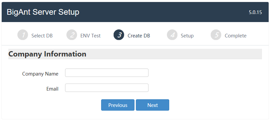This screenshot has height=122, width=271.
Task: Select the dark step 3 circle
Action: [x=119, y=35]
